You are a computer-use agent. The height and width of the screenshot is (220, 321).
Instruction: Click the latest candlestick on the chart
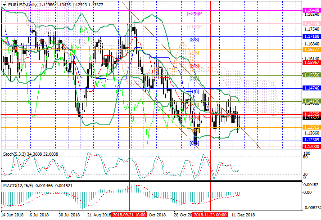239,121
